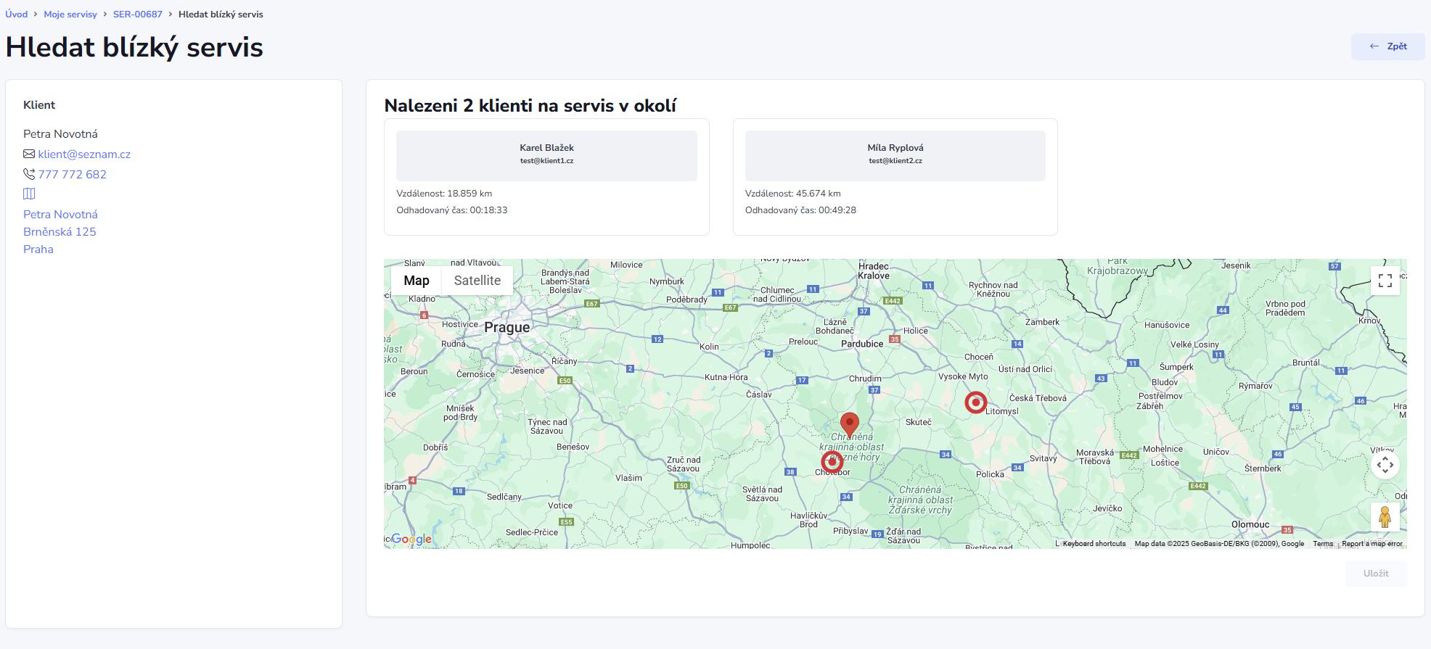Viewport: 1431px width, 649px height.
Task: Open Keyboard shortcuts on map
Action: 1094,544
